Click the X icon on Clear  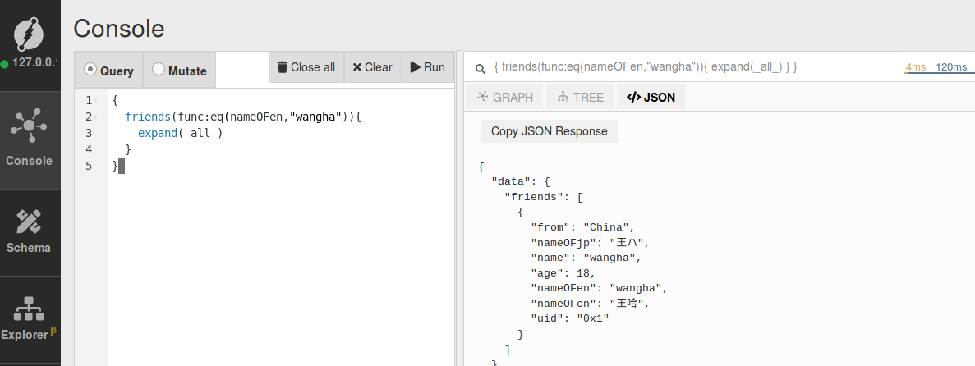(357, 67)
